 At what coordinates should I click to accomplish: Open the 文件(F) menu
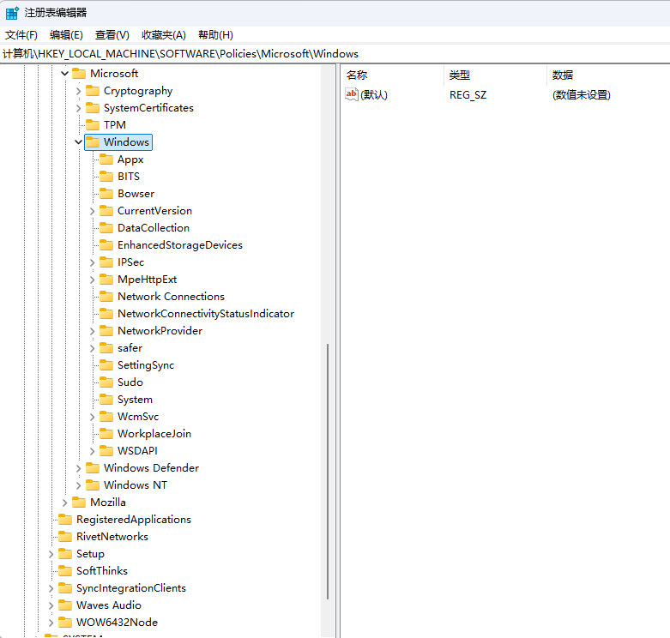[21, 35]
